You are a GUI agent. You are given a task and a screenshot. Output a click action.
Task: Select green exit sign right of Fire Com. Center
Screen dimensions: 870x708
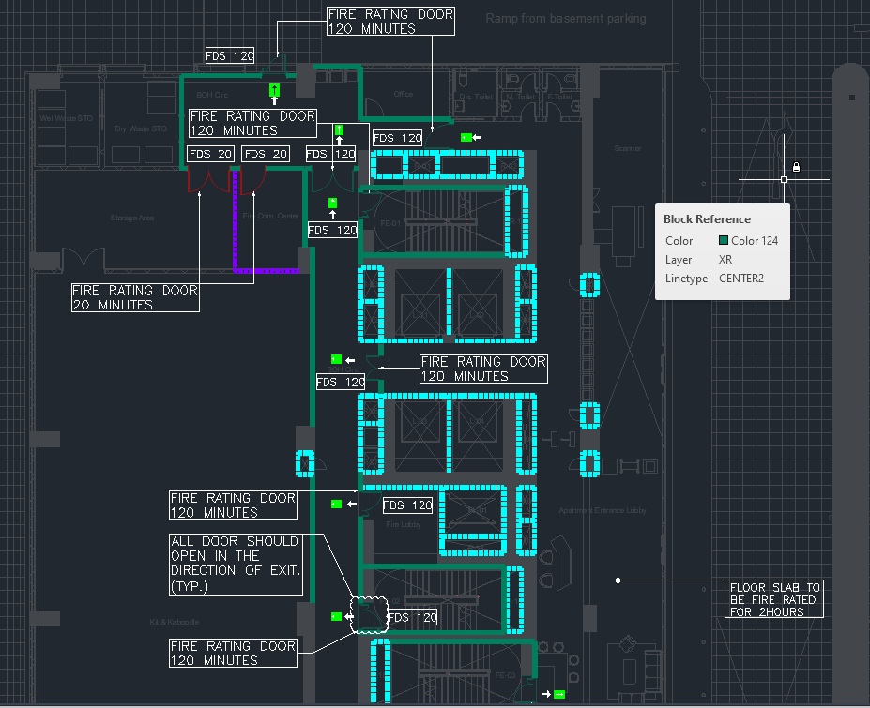[x=332, y=203]
